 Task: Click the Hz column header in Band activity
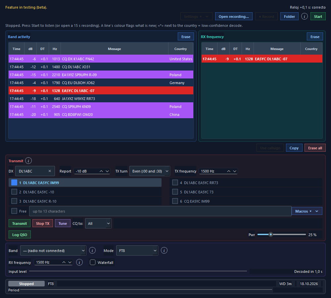55,49
